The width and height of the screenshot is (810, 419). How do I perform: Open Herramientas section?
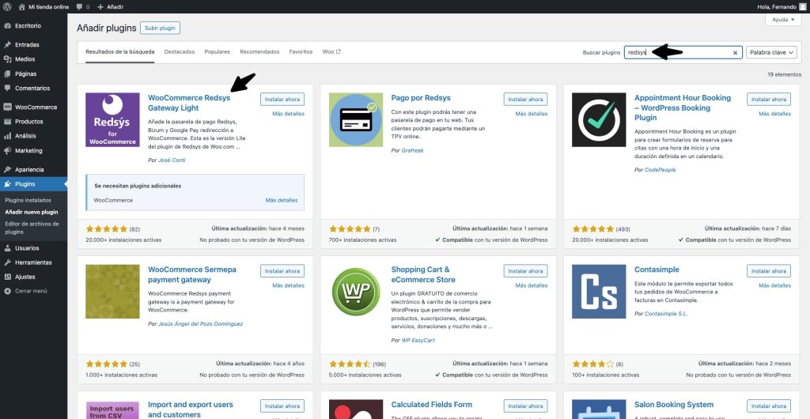coord(33,262)
